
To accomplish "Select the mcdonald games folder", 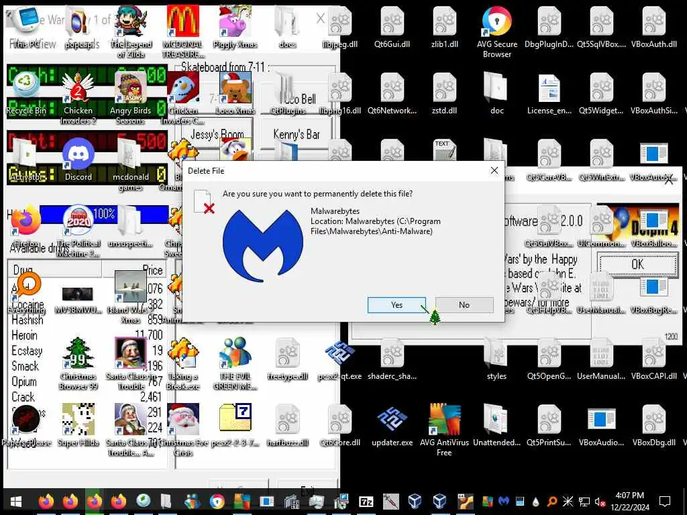I will tap(131, 164).
